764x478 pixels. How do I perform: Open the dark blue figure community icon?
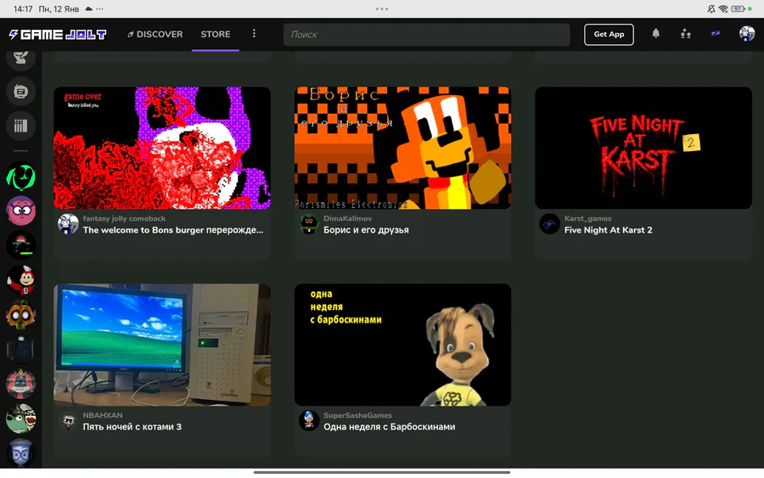coord(20,349)
